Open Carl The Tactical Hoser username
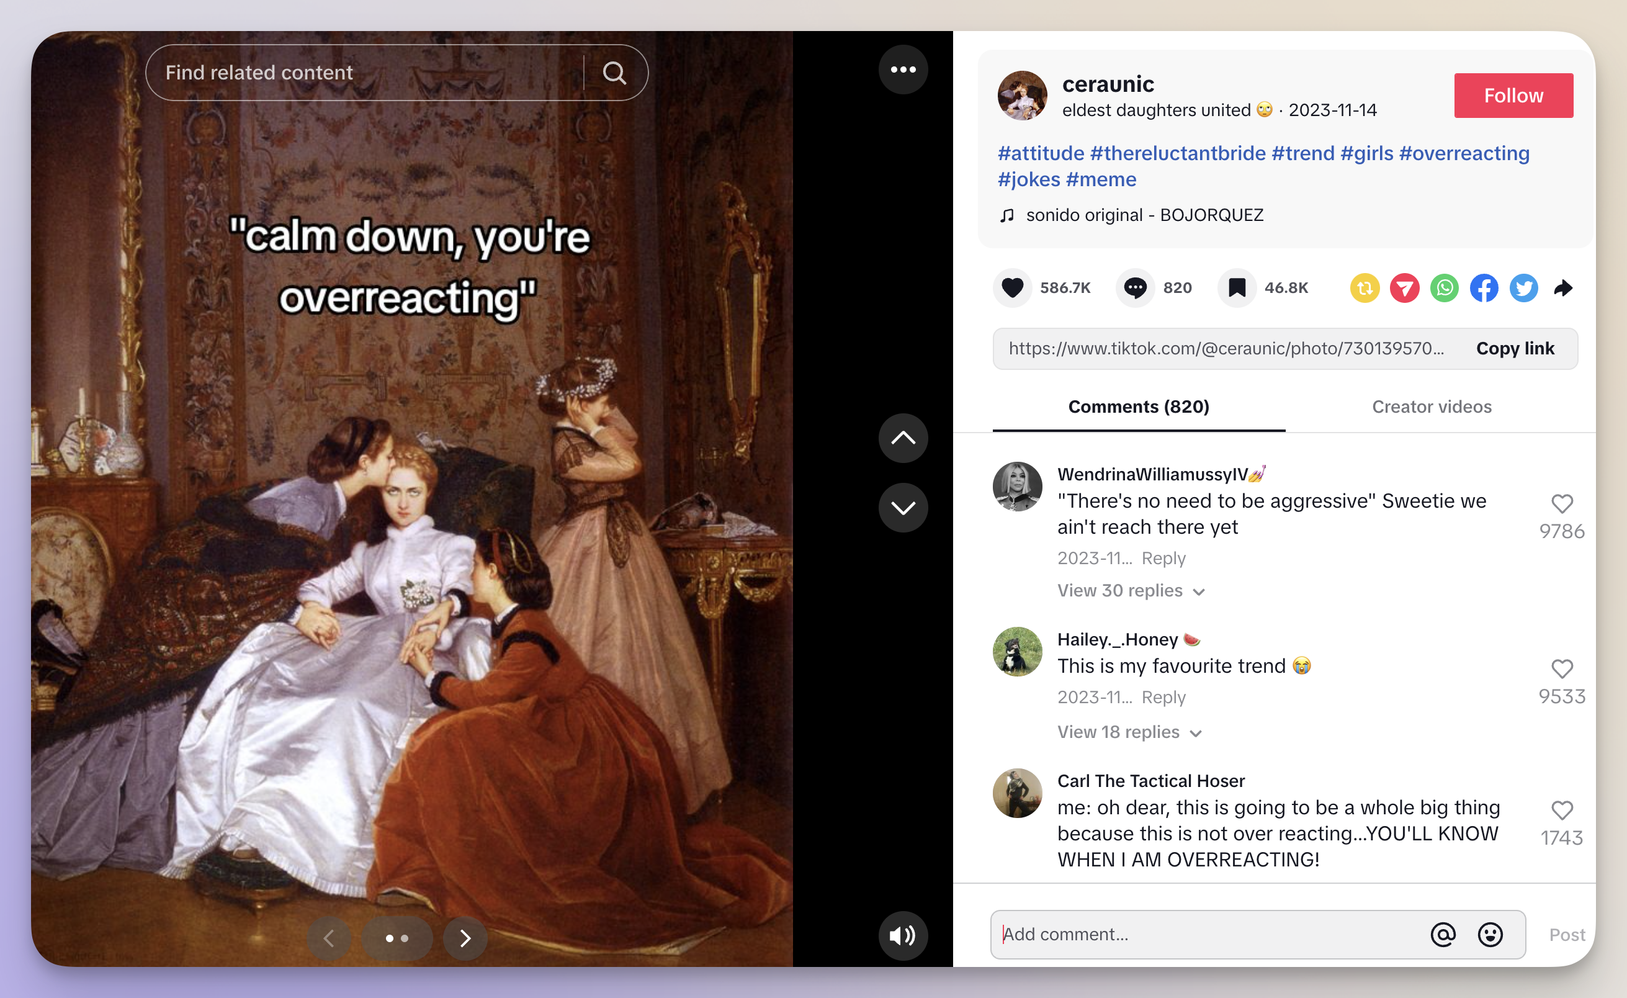 [1151, 781]
